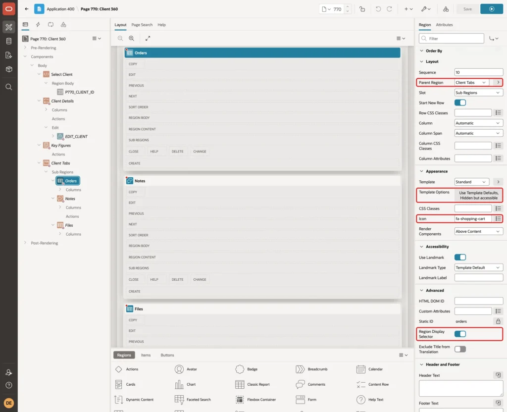Open SQL Workshop sidebar icon
The width and height of the screenshot is (507, 412).
click(9, 41)
